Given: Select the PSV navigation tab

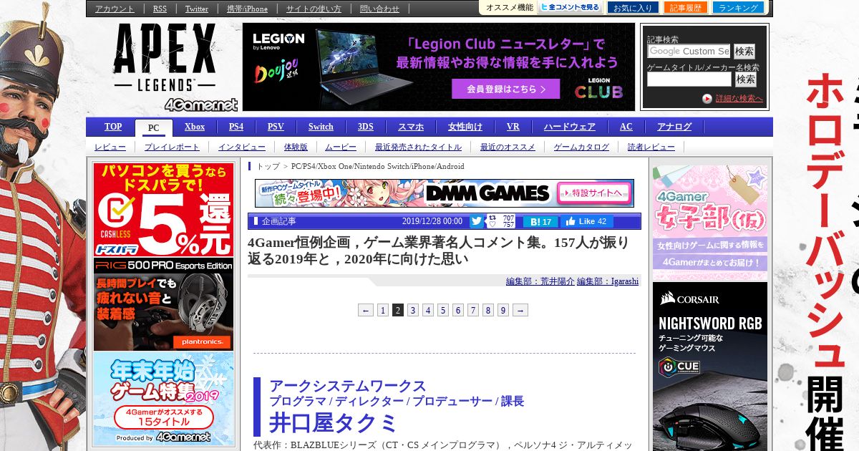Looking at the screenshot, I should [x=276, y=127].
